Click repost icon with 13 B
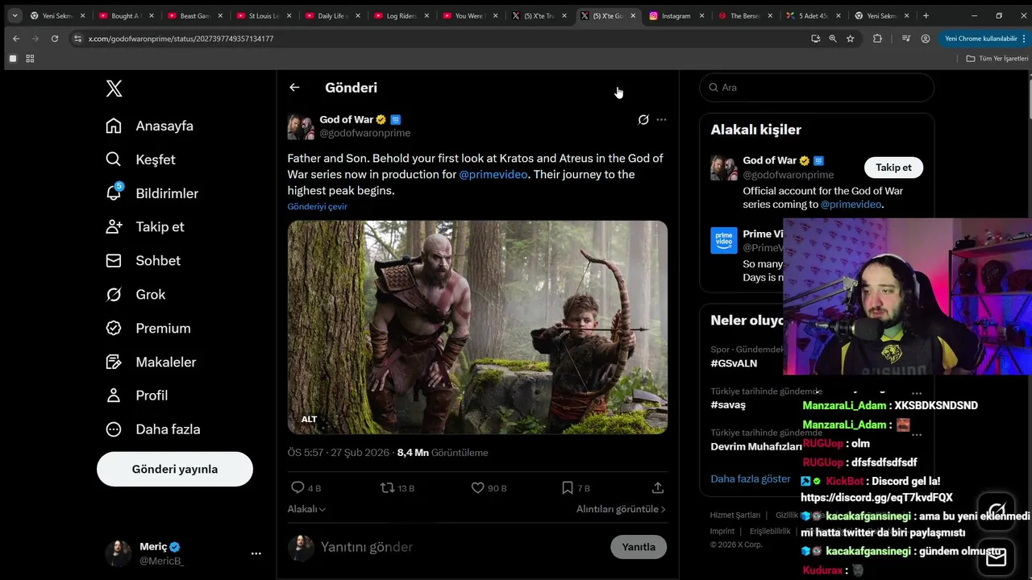Viewport: 1032px width, 580px height. [x=387, y=487]
